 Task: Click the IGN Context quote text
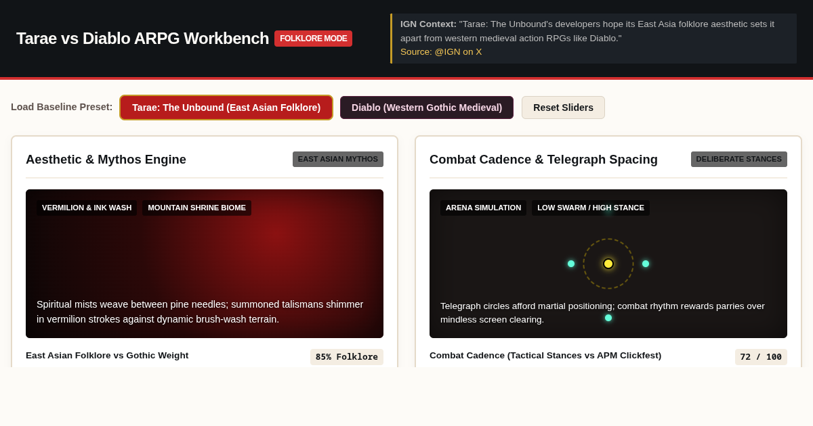(x=587, y=31)
